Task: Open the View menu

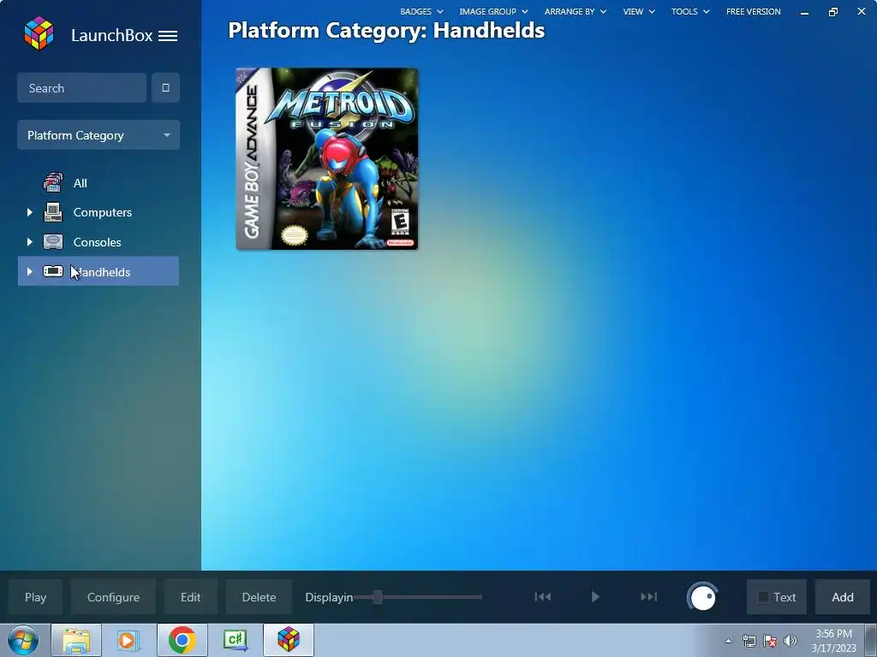Action: (639, 11)
